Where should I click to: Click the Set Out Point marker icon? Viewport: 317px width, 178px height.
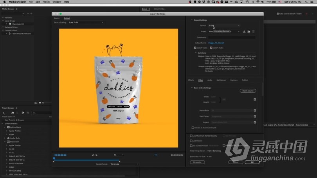[x=96, y=155]
